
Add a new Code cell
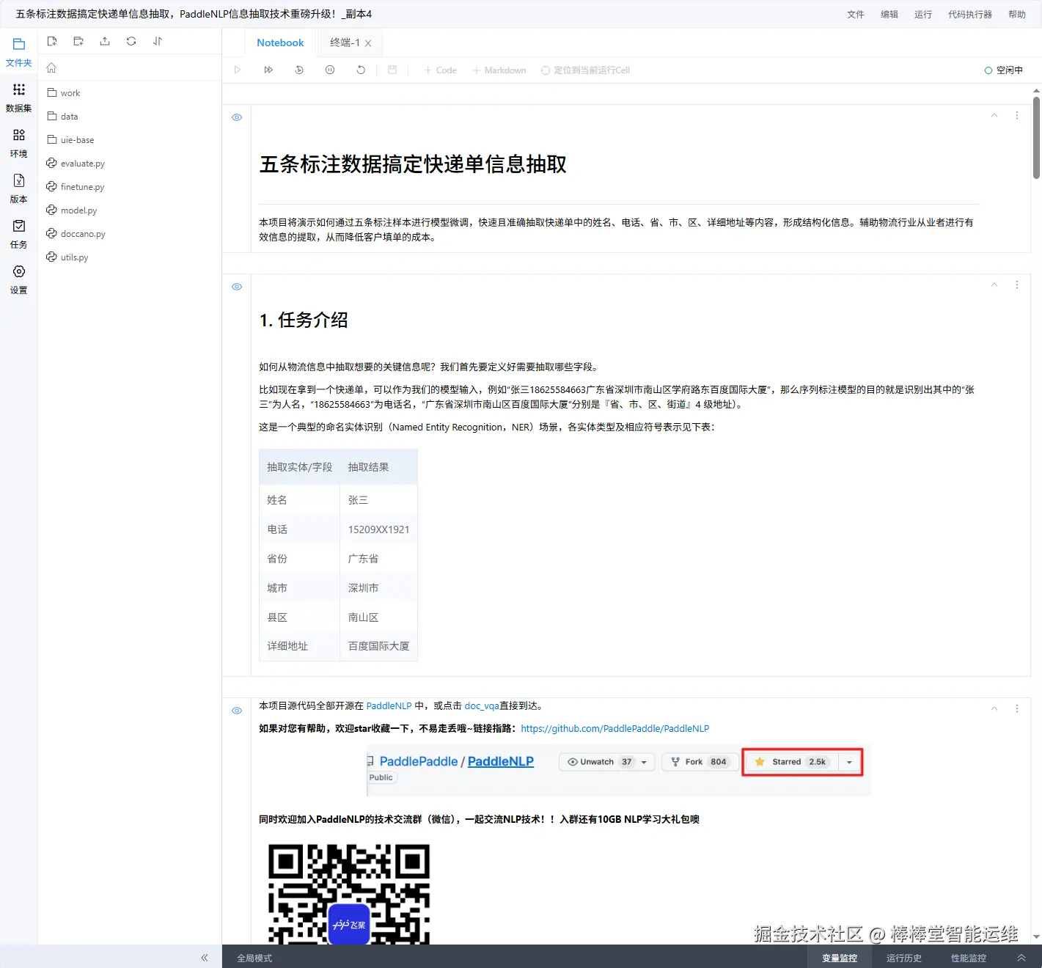440,70
